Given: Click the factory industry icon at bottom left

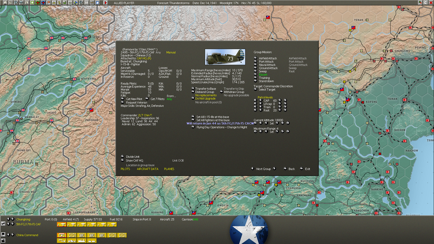Looking at the screenshot, I should pyautogui.click(x=3, y=240).
